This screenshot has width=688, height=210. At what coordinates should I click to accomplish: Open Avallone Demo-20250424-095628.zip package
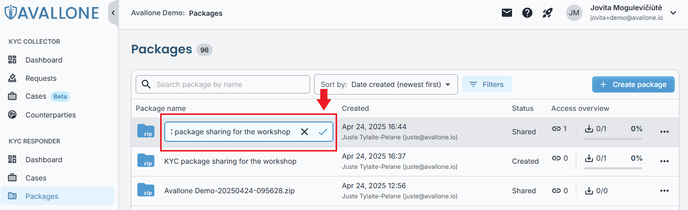coord(230,191)
